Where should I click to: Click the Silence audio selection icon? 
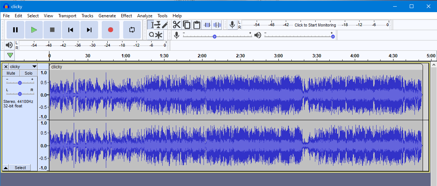tap(217, 25)
